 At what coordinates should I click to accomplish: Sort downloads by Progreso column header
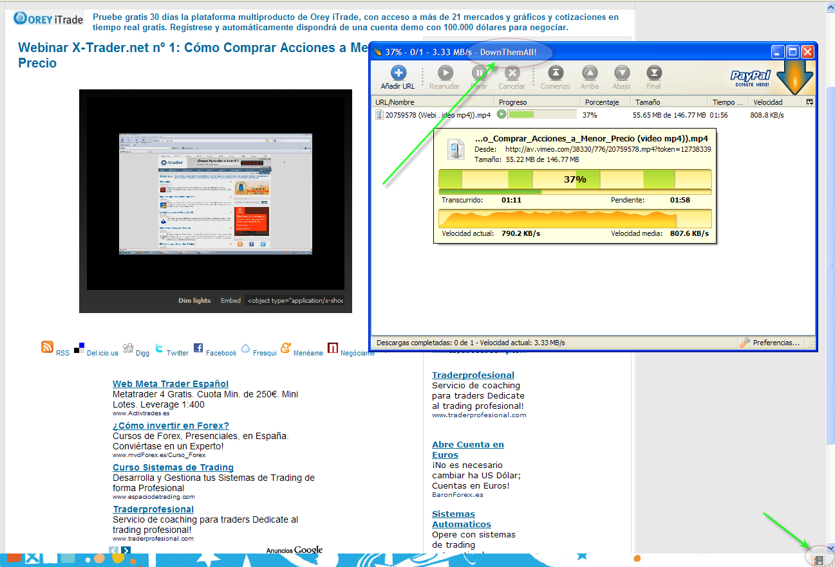click(x=538, y=102)
